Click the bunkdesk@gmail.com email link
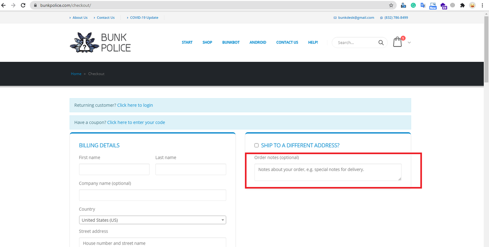The image size is (489, 247). [x=356, y=18]
